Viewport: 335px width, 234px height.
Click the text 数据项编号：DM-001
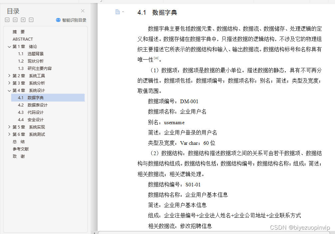coord(173,102)
